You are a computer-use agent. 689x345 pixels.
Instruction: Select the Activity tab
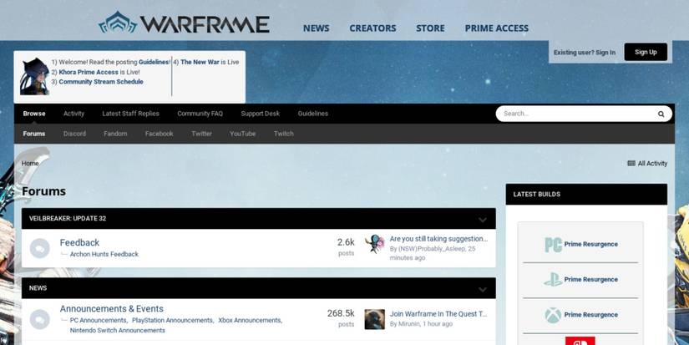pos(73,114)
